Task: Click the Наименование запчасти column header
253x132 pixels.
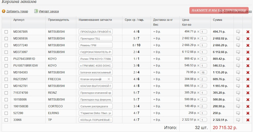Action: click(95, 20)
